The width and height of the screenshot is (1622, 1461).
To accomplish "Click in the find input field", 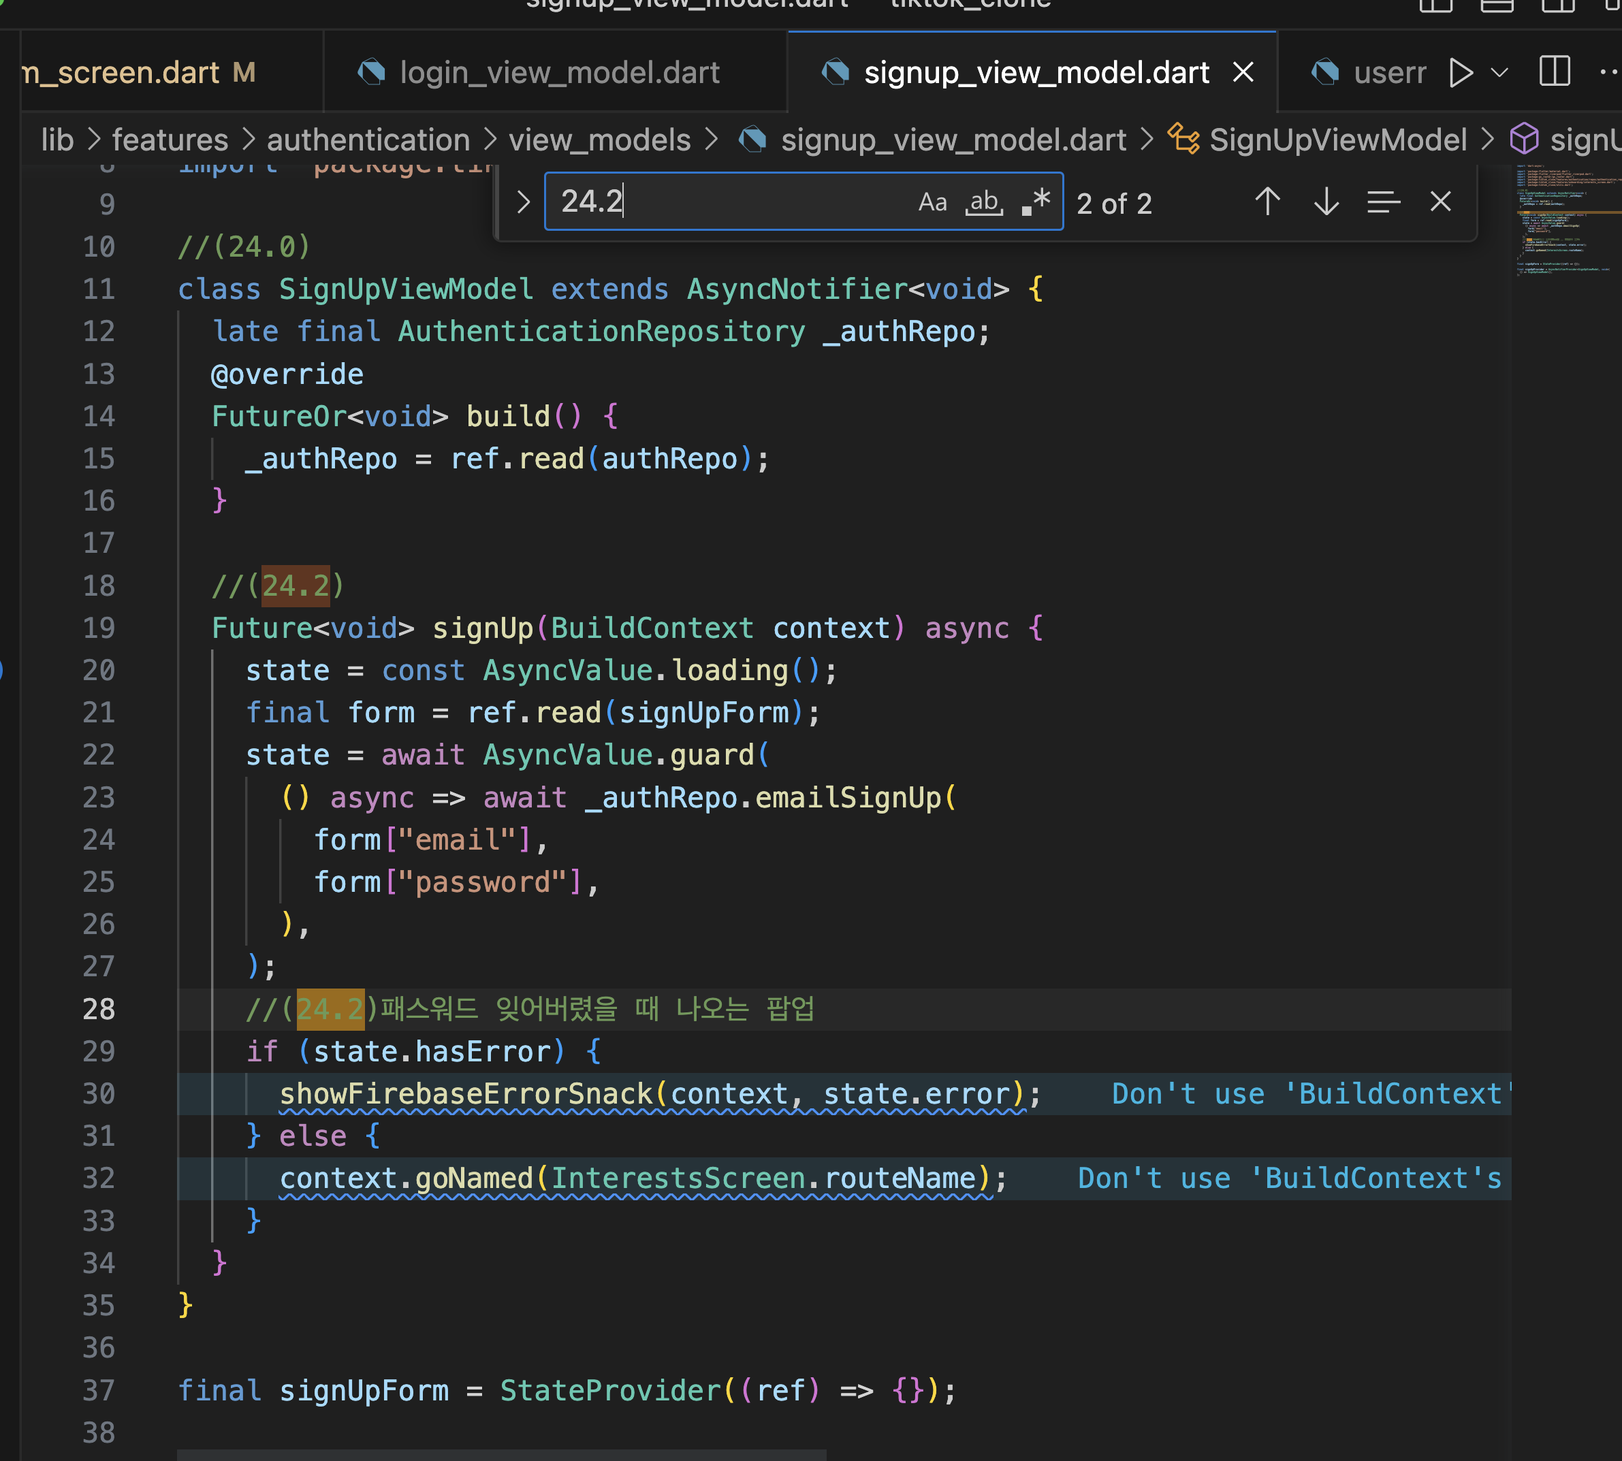I will [722, 202].
